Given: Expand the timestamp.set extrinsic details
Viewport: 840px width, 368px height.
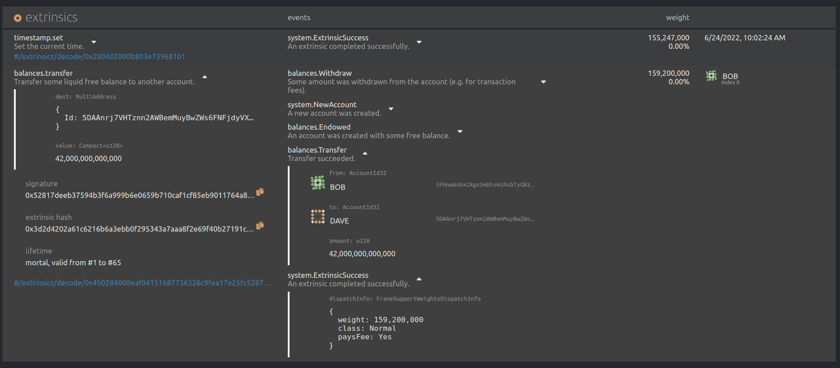Looking at the screenshot, I should coord(94,42).
